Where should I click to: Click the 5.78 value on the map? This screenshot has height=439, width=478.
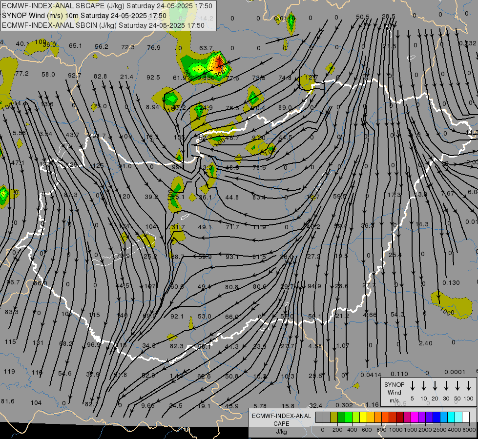[260, 406]
